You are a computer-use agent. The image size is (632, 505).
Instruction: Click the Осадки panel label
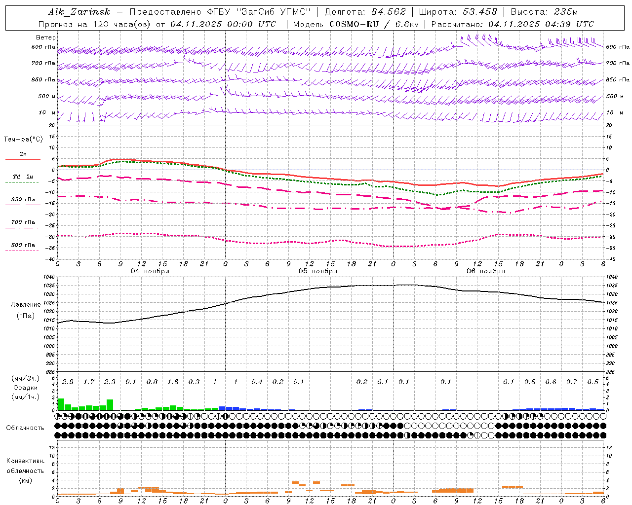(x=25, y=388)
